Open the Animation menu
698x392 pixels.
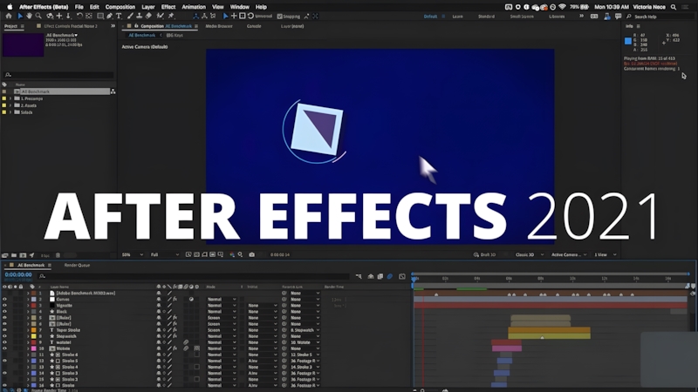point(194,7)
